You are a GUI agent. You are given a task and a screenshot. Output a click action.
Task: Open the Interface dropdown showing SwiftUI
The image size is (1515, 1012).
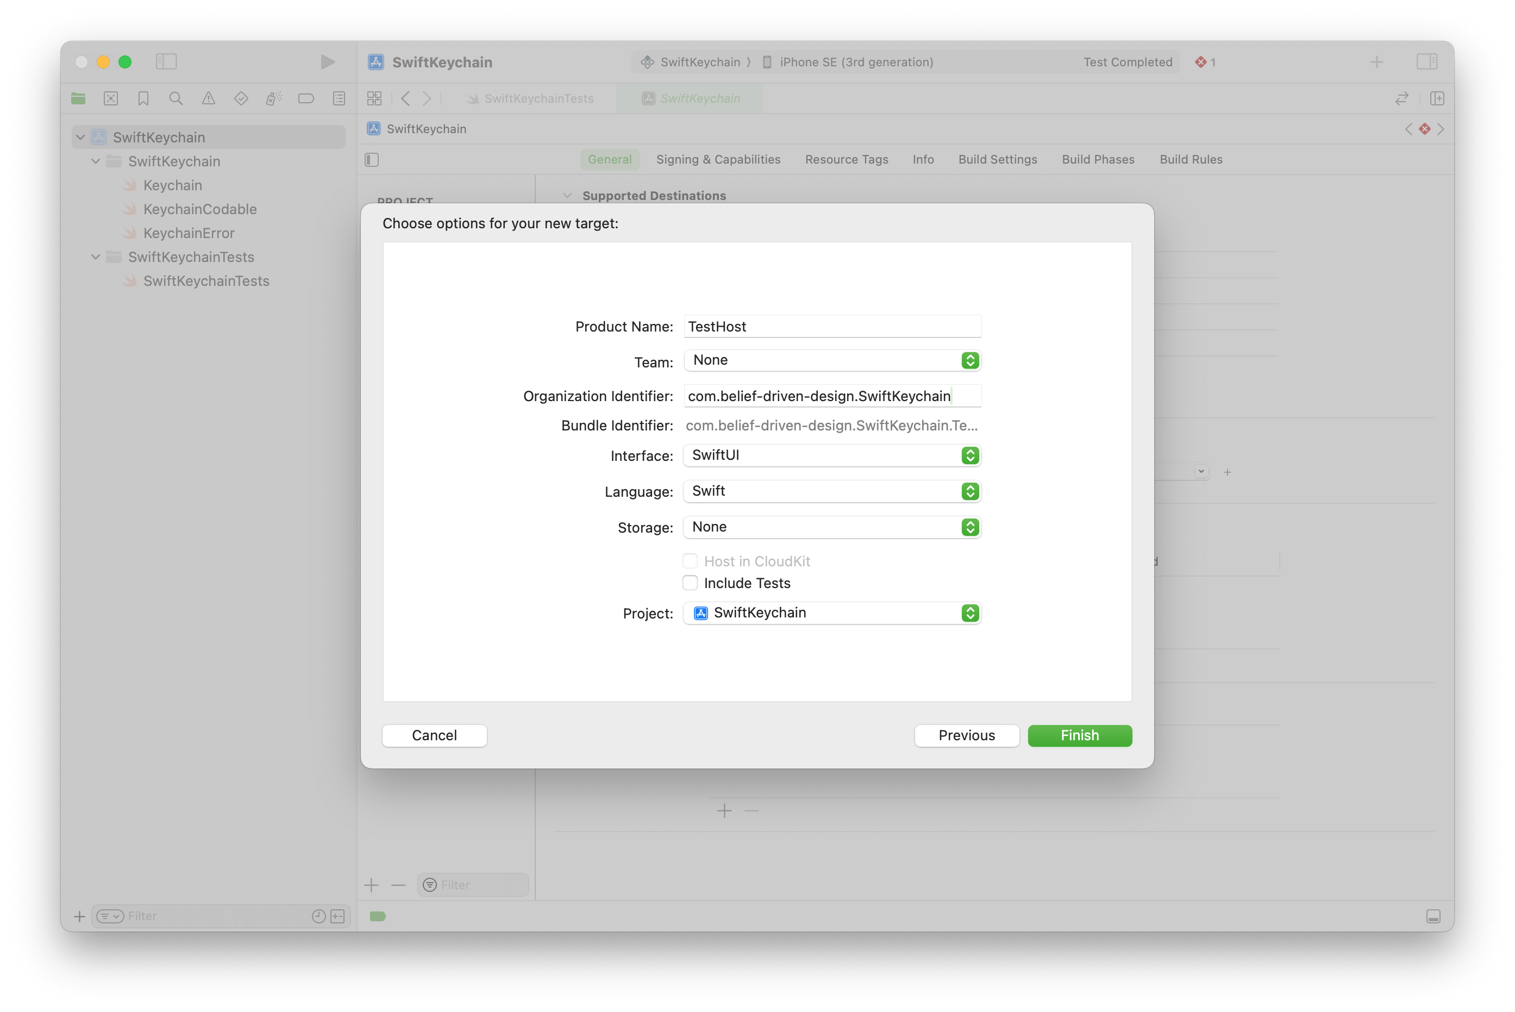[832, 455]
